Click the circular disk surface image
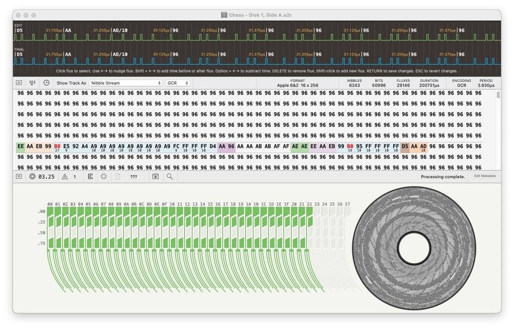 414,248
